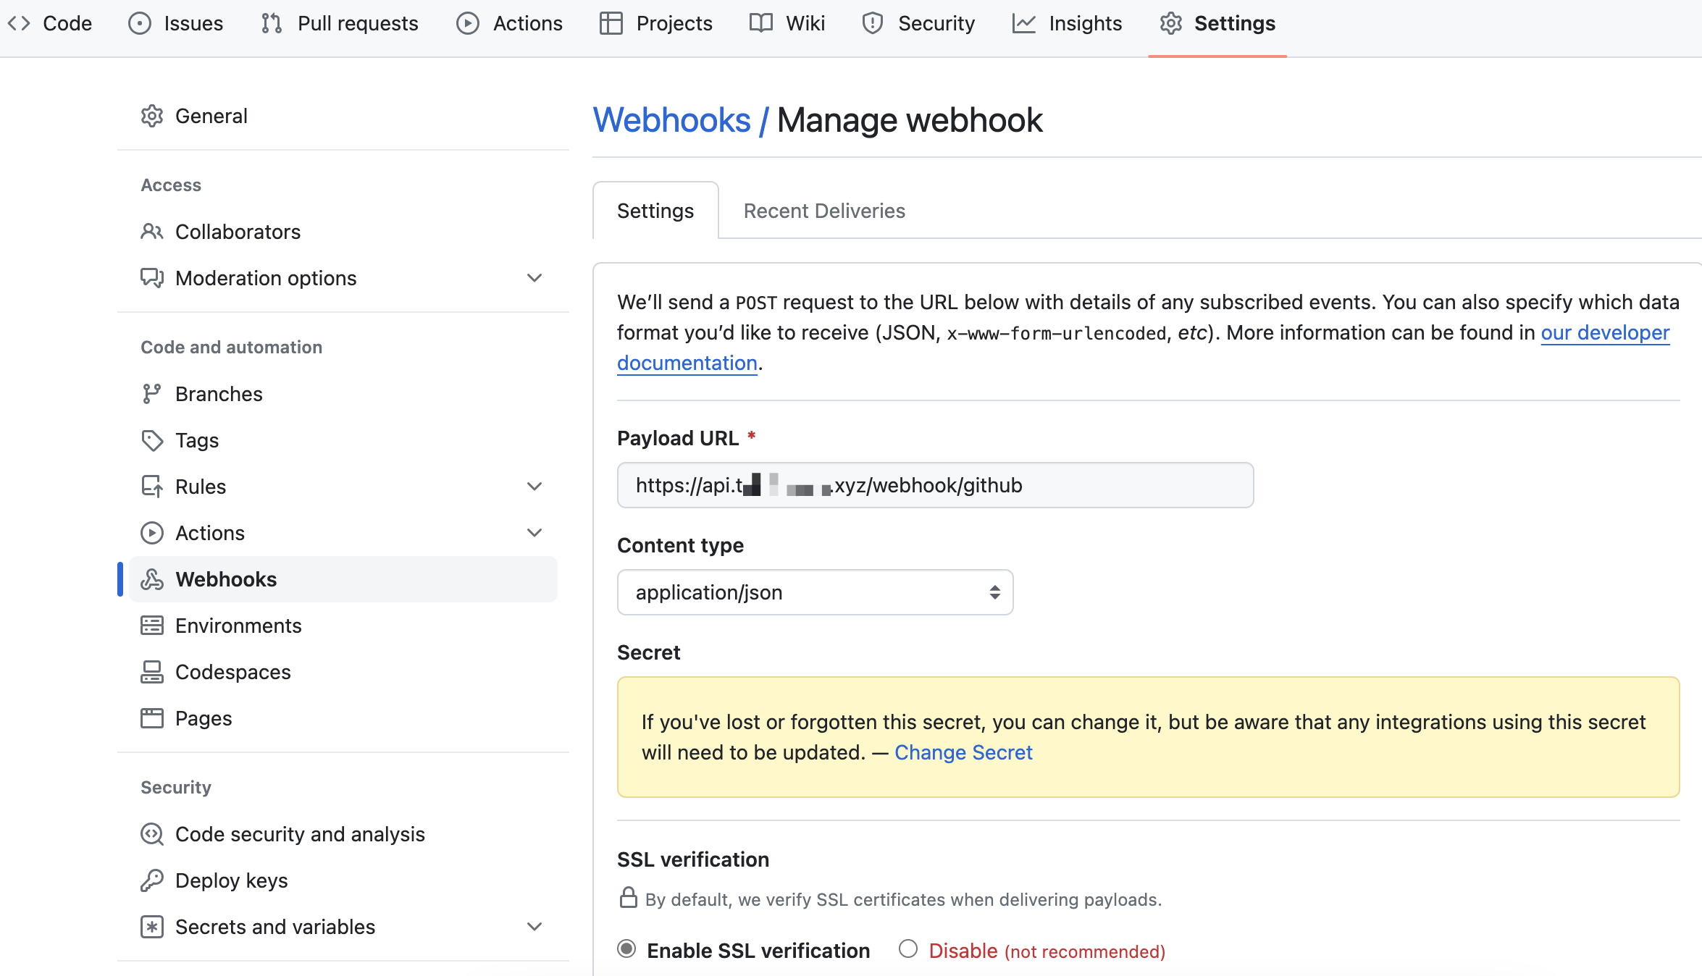Switch to the Wiki tab
The width and height of the screenshot is (1702, 976).
tap(787, 23)
